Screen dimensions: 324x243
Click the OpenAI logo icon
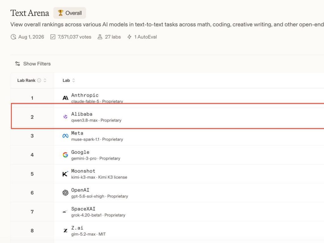coord(65,193)
